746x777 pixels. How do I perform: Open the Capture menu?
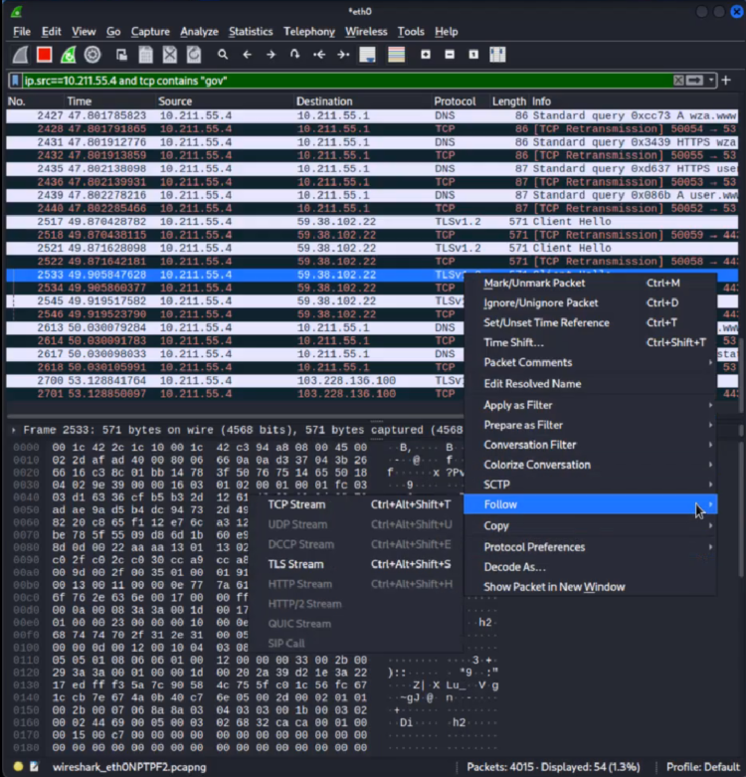(150, 31)
